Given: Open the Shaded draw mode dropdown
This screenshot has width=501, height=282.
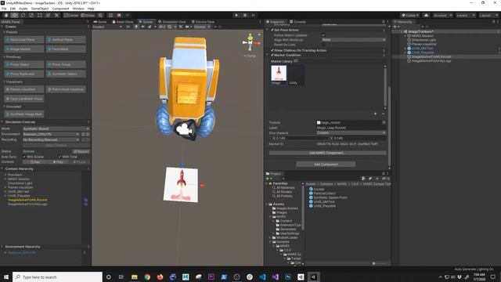Looking at the screenshot, I should [x=107, y=27].
